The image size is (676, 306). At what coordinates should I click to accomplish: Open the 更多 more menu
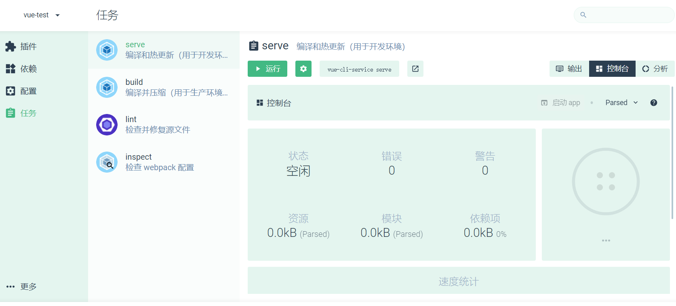[x=44, y=287]
